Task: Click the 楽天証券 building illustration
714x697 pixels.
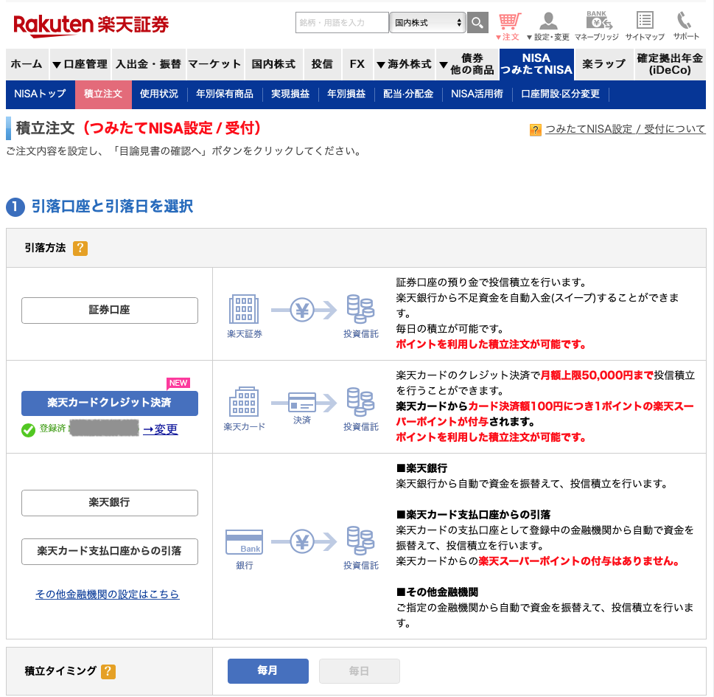Action: point(244,309)
